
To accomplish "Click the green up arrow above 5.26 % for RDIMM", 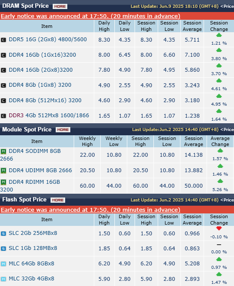I will 220,181.
